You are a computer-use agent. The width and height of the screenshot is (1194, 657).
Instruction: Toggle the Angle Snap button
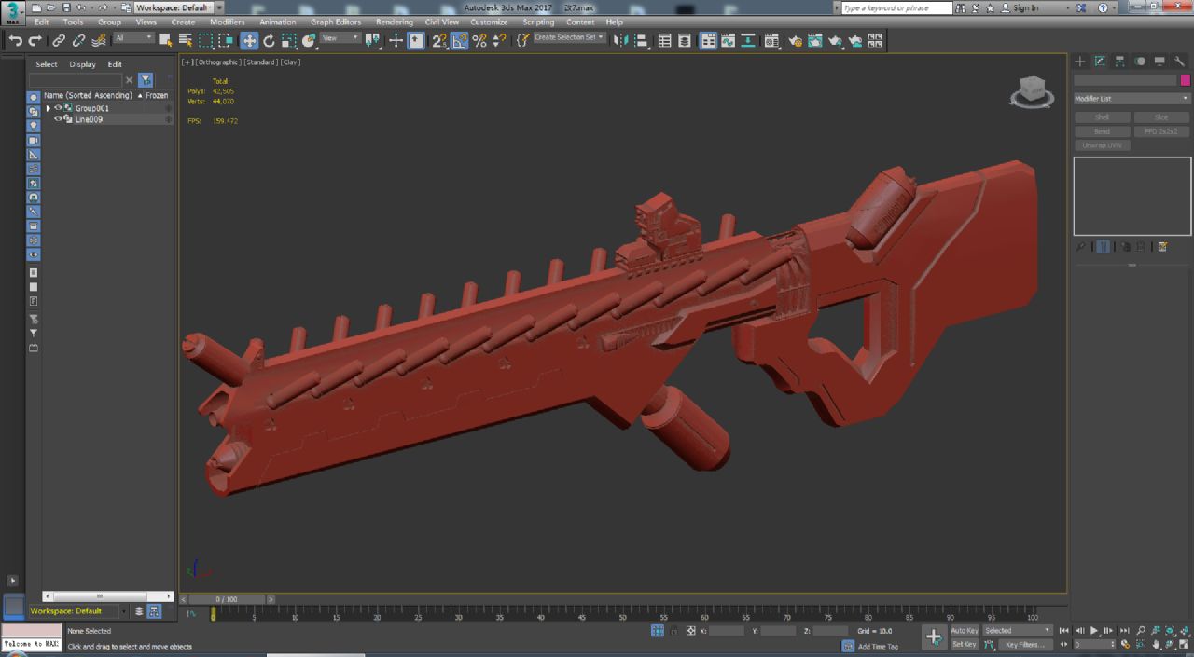click(459, 40)
